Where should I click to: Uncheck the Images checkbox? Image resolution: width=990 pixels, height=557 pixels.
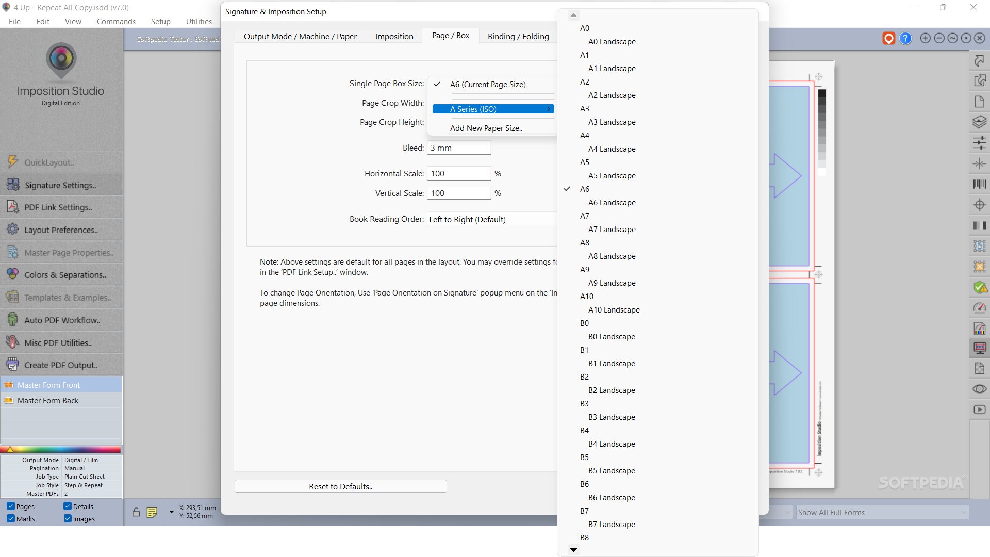click(68, 518)
